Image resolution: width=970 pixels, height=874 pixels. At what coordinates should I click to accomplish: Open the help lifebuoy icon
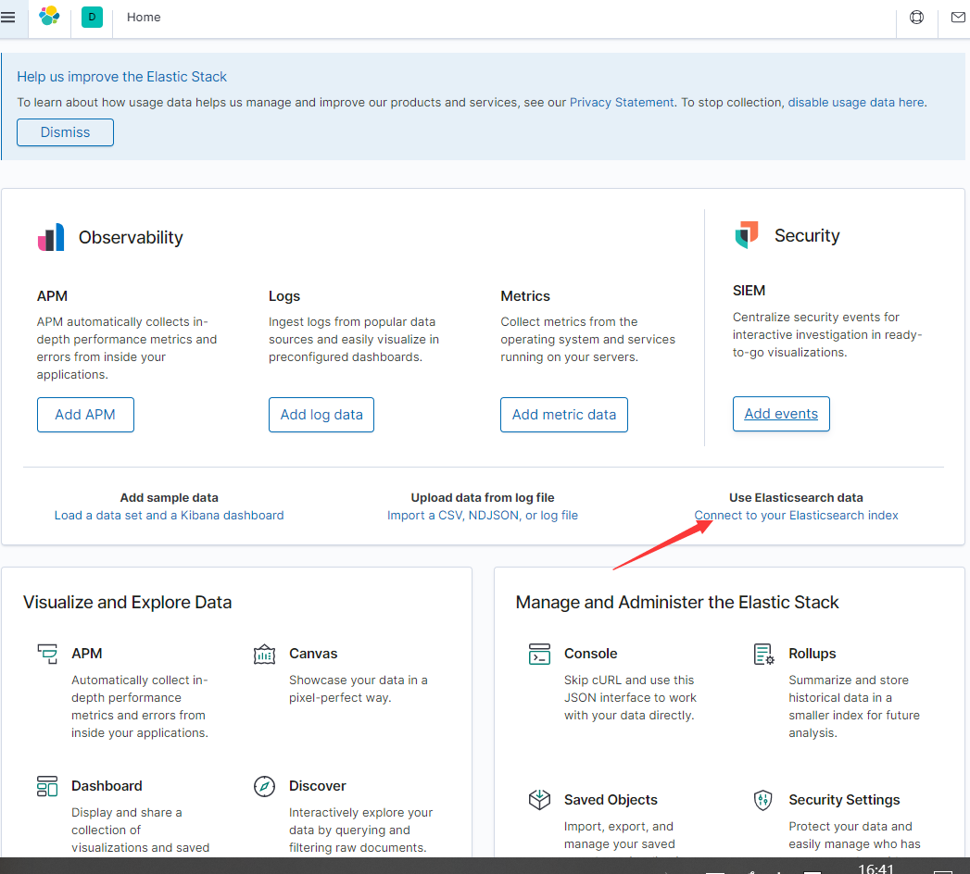(917, 18)
